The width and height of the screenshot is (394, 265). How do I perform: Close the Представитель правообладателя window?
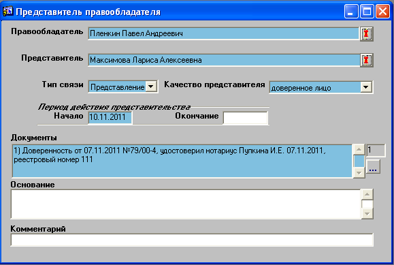coord(382,12)
